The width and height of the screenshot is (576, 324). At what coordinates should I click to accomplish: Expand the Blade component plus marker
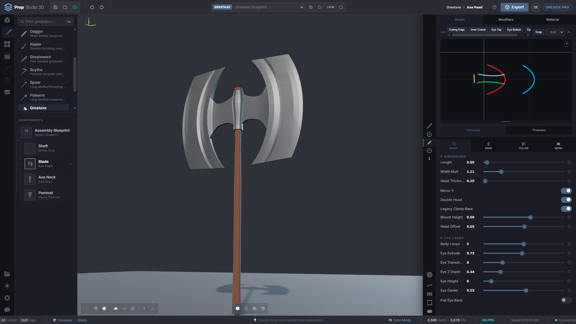coord(71,164)
